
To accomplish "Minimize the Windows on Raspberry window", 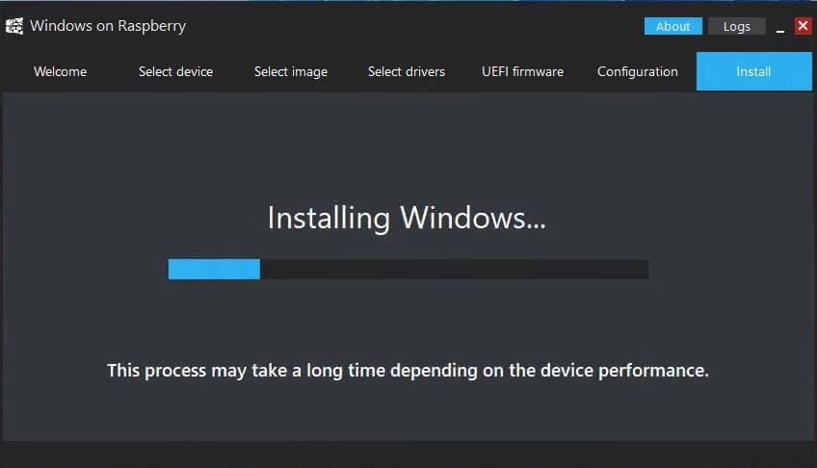I will [780, 28].
